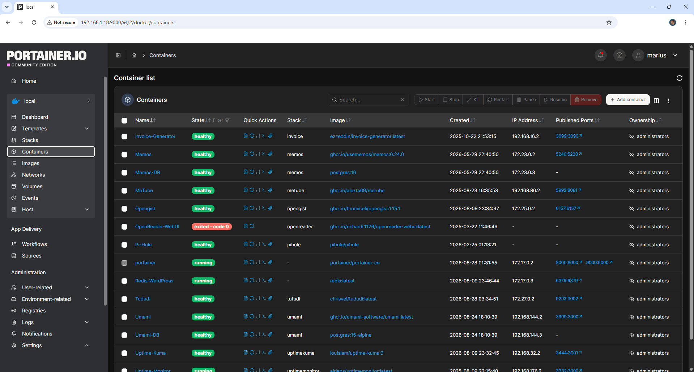Open the Chrome three-dot menu
The image size is (694, 372).
[x=686, y=22]
